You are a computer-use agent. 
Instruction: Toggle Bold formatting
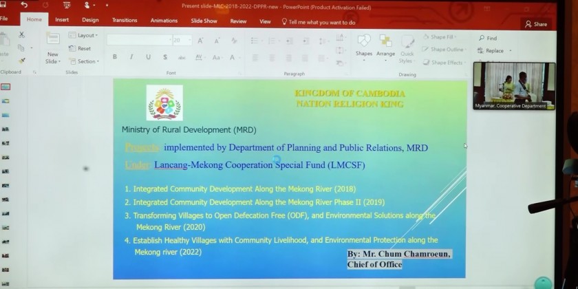coord(114,57)
